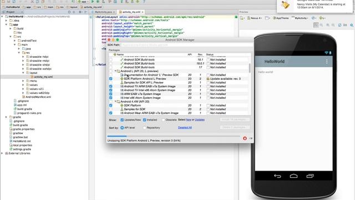This screenshot has width=355, height=200.
Task: Click the scroll-from-source target icon in Project panel
Action: coord(69,12)
